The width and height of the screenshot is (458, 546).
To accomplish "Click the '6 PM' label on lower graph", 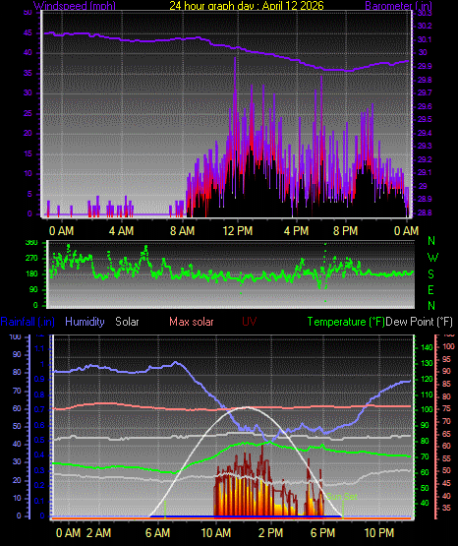I will (x=322, y=532).
